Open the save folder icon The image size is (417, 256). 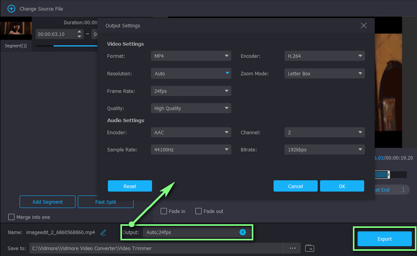309,248
